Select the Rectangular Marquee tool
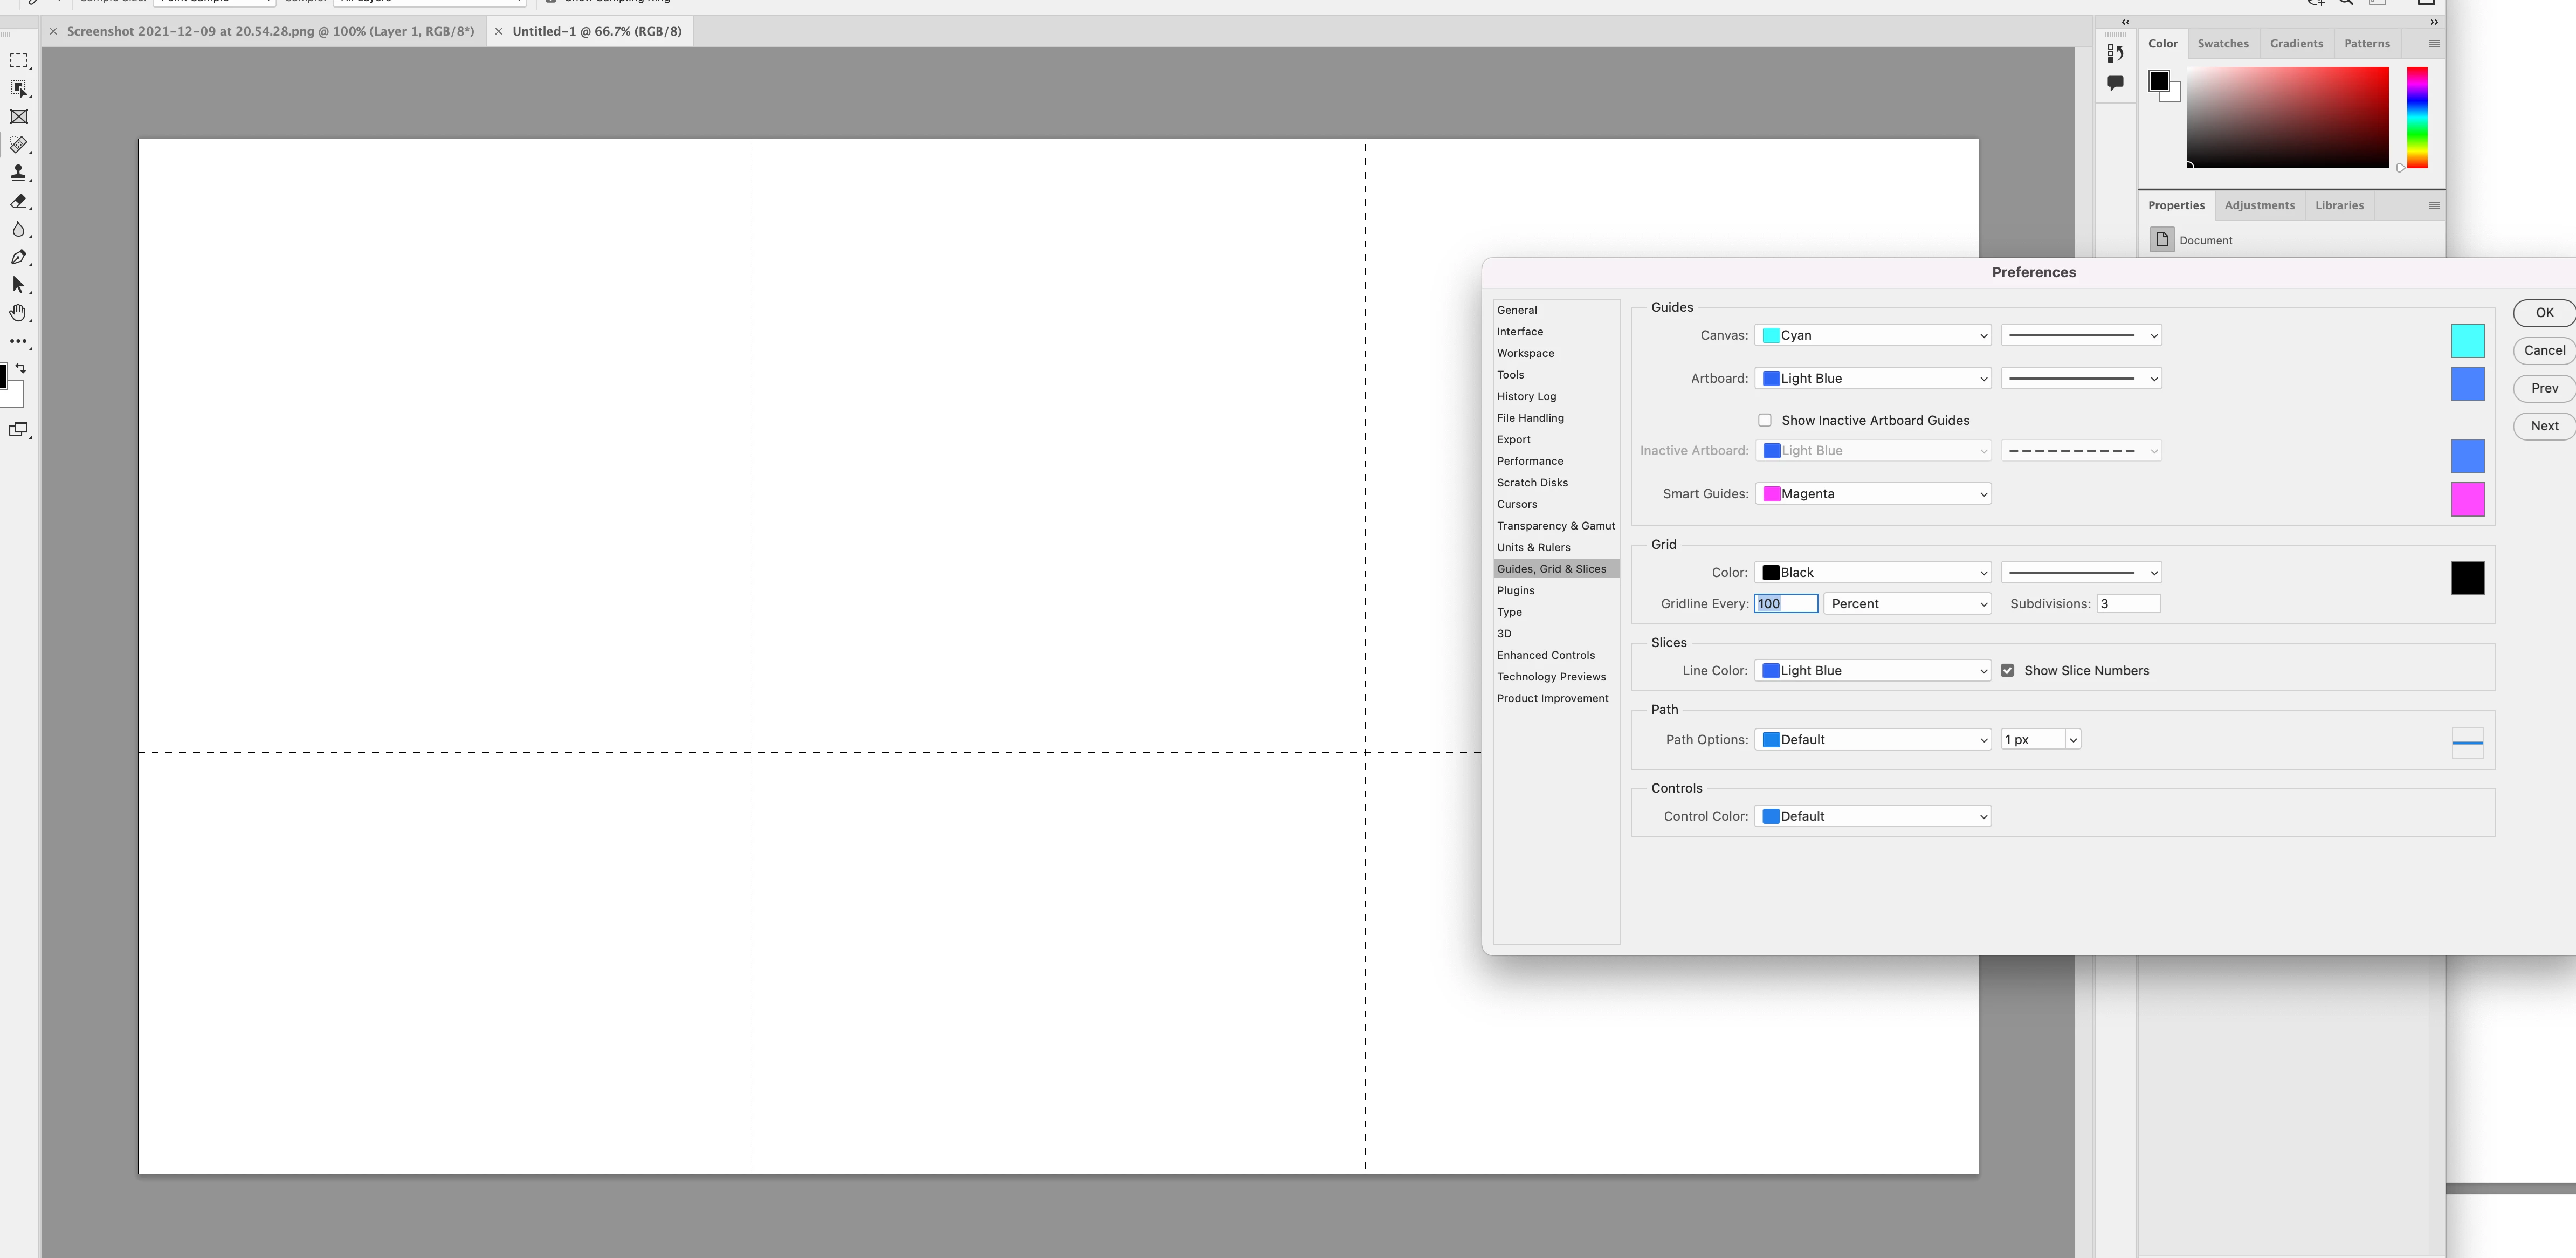 18,61
